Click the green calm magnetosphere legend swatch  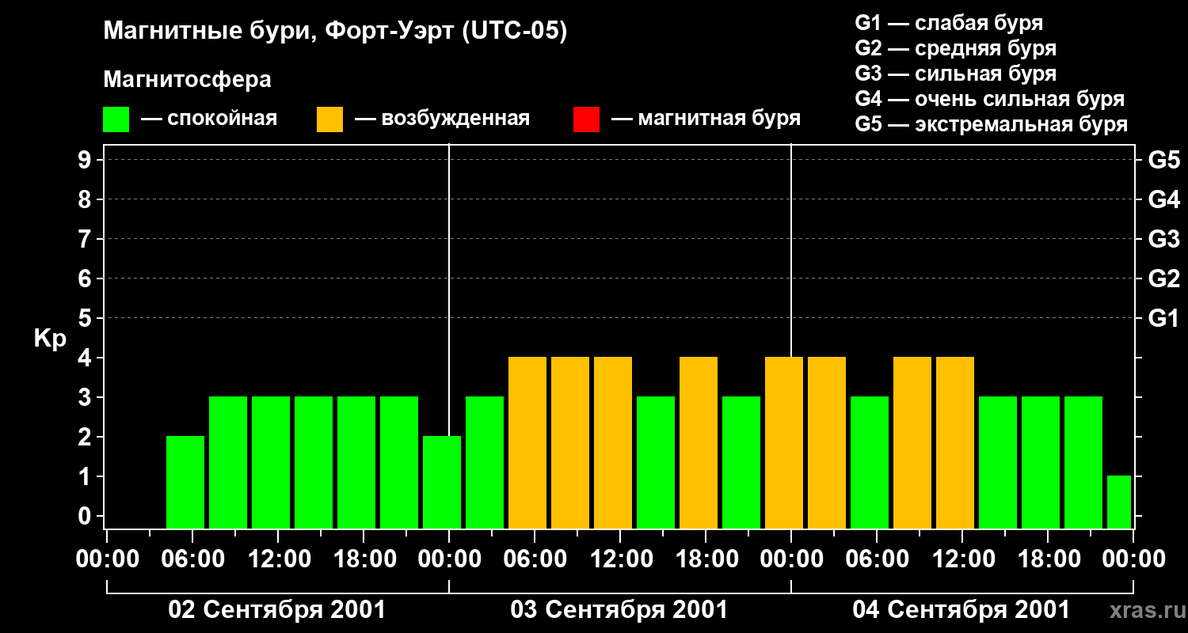point(116,119)
